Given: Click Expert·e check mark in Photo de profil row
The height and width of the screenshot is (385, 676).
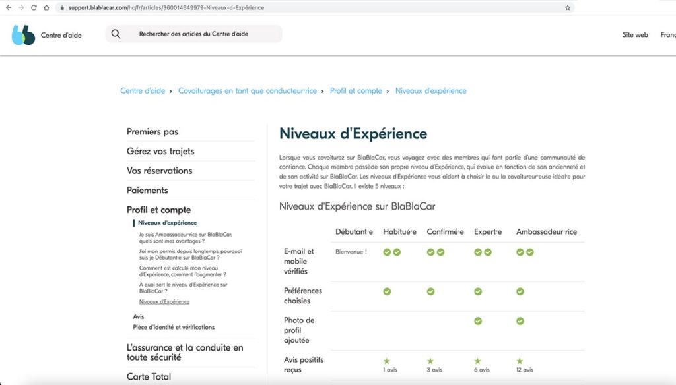Looking at the screenshot, I should (x=478, y=321).
